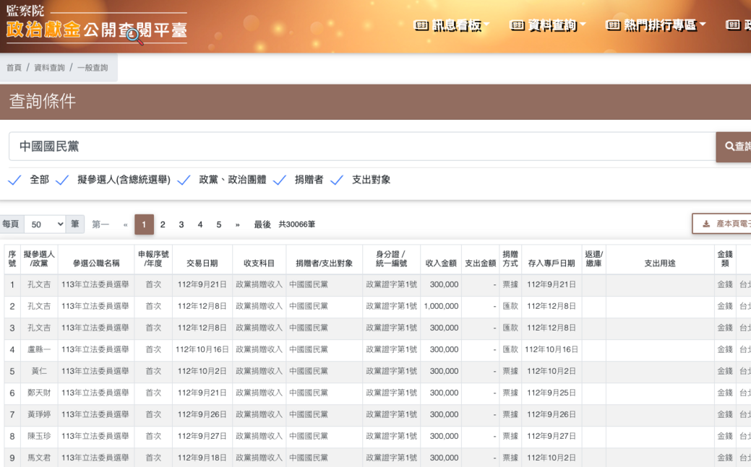This screenshot has width=751, height=467.
Task: Open the 訊息看板 menu
Action: pos(452,25)
